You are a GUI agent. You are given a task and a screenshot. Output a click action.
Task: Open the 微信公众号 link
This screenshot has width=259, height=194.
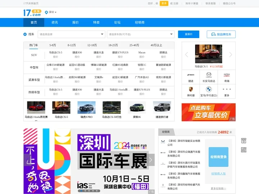(229, 3)
